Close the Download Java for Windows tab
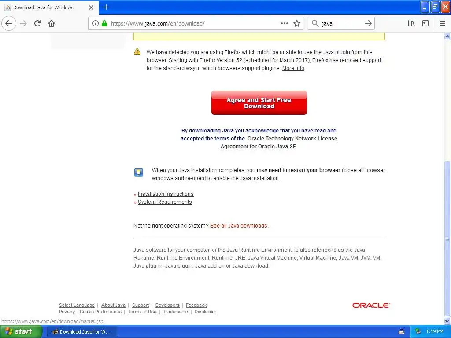 [91, 7]
